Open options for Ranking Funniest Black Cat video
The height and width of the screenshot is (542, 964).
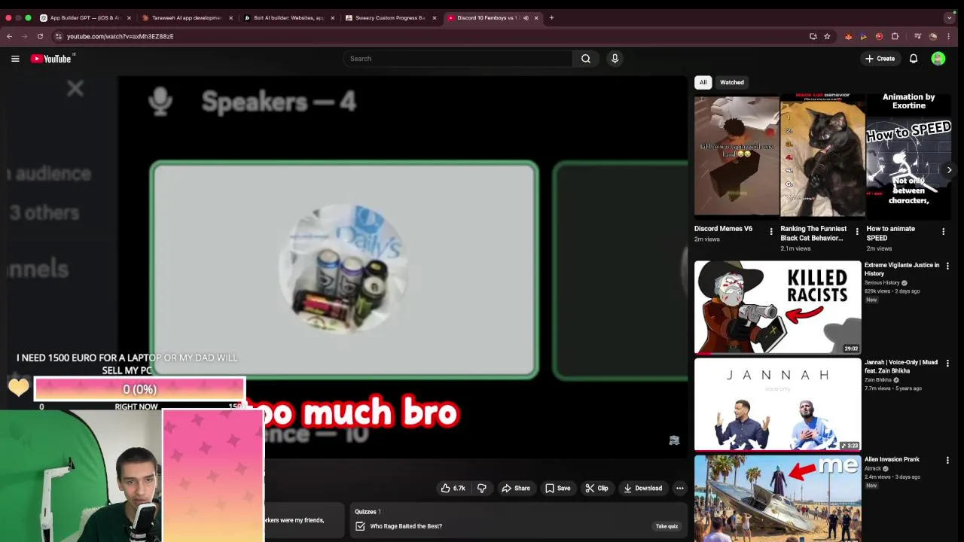856,232
